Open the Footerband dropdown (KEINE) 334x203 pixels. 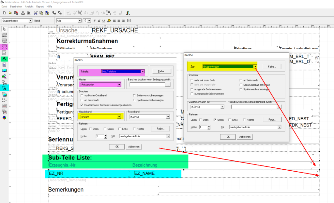tap(168, 117)
